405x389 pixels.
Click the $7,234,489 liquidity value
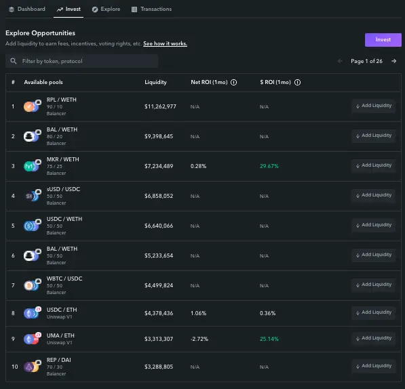coord(159,166)
